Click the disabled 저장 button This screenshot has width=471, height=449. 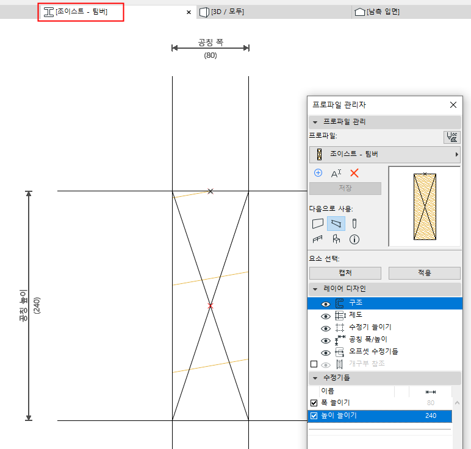[345, 188]
